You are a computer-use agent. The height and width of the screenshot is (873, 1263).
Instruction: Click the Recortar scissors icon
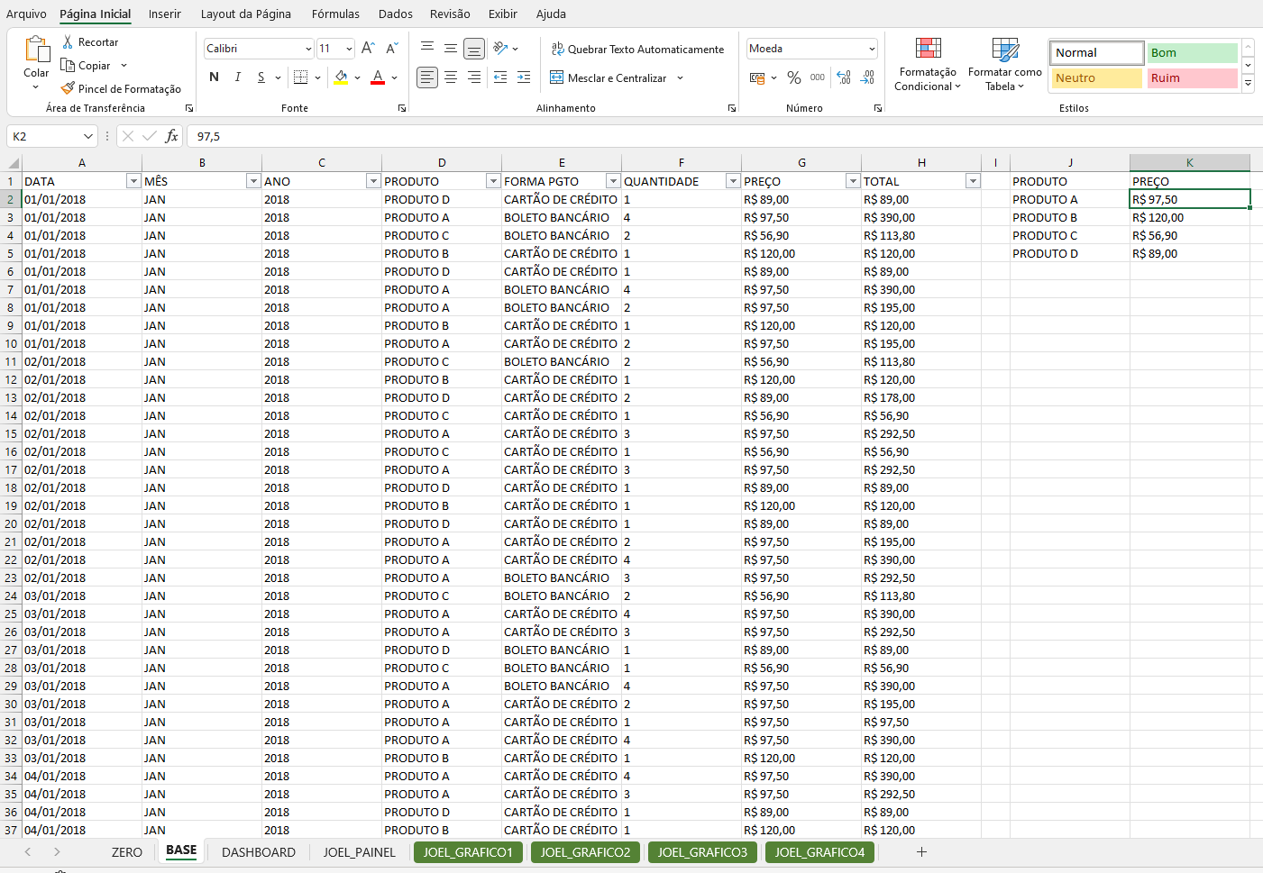tap(68, 42)
